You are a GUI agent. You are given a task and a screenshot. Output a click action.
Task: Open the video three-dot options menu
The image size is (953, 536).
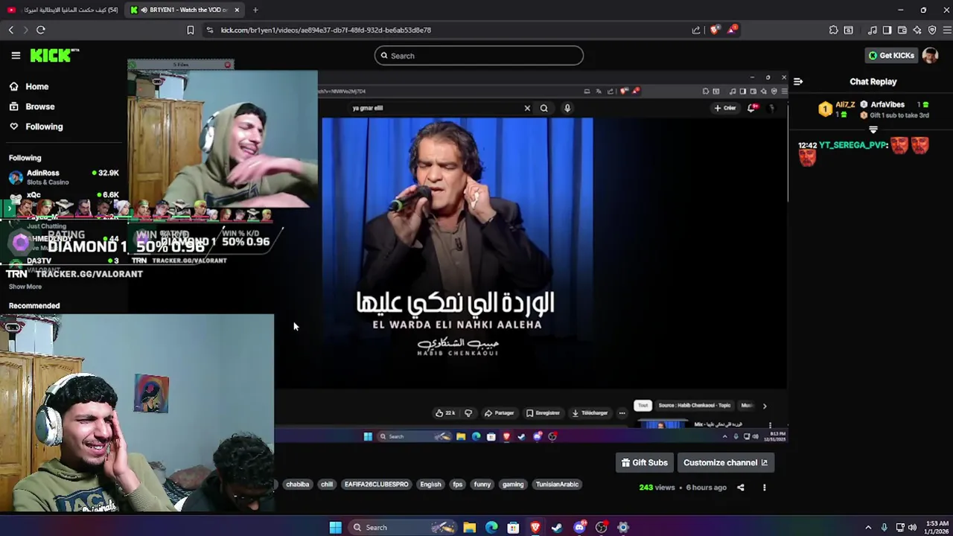click(764, 488)
